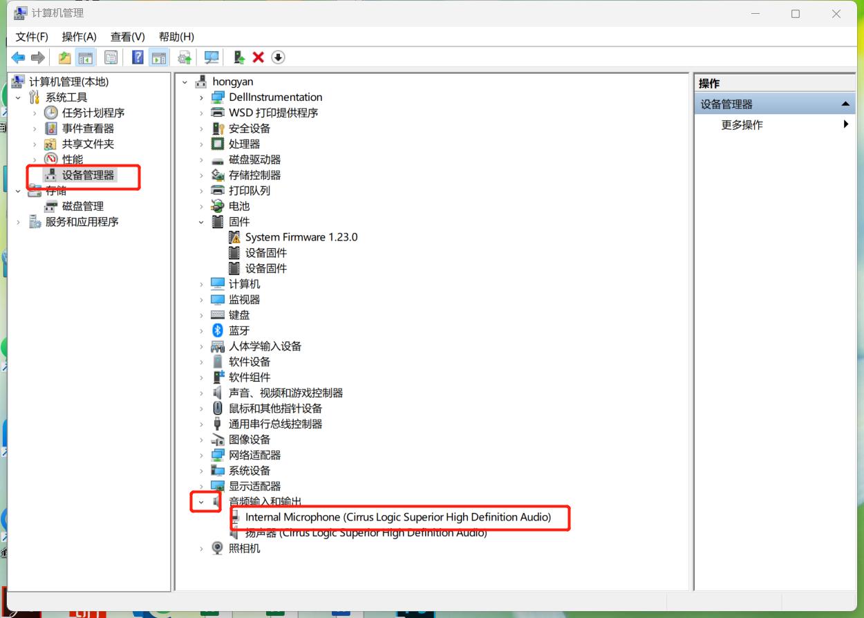The height and width of the screenshot is (618, 864).
Task: Expand the 监视器 node
Action: click(201, 299)
